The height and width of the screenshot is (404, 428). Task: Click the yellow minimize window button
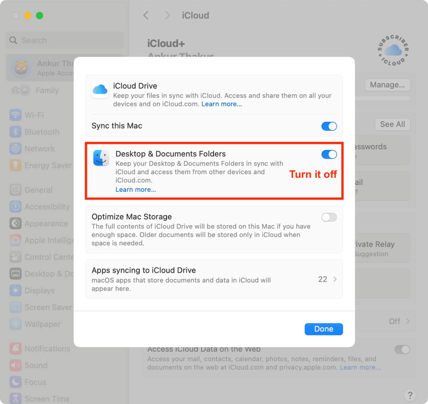coord(27,15)
